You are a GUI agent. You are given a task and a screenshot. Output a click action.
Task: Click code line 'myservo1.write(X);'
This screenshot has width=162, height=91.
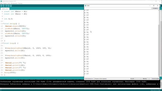[x=15, y=51]
